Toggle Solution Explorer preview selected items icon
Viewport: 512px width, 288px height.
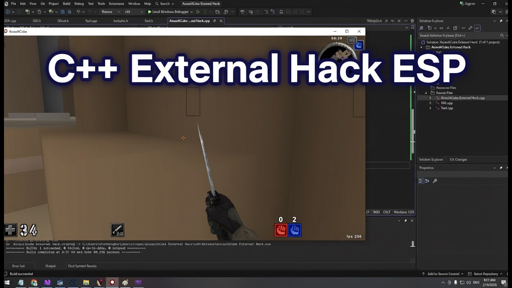click(477, 28)
